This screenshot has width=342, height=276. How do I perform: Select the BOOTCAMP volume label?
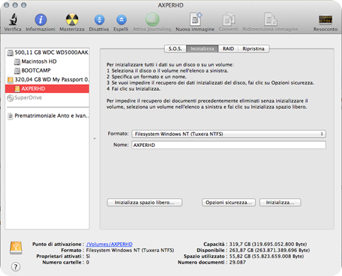coord(36,70)
